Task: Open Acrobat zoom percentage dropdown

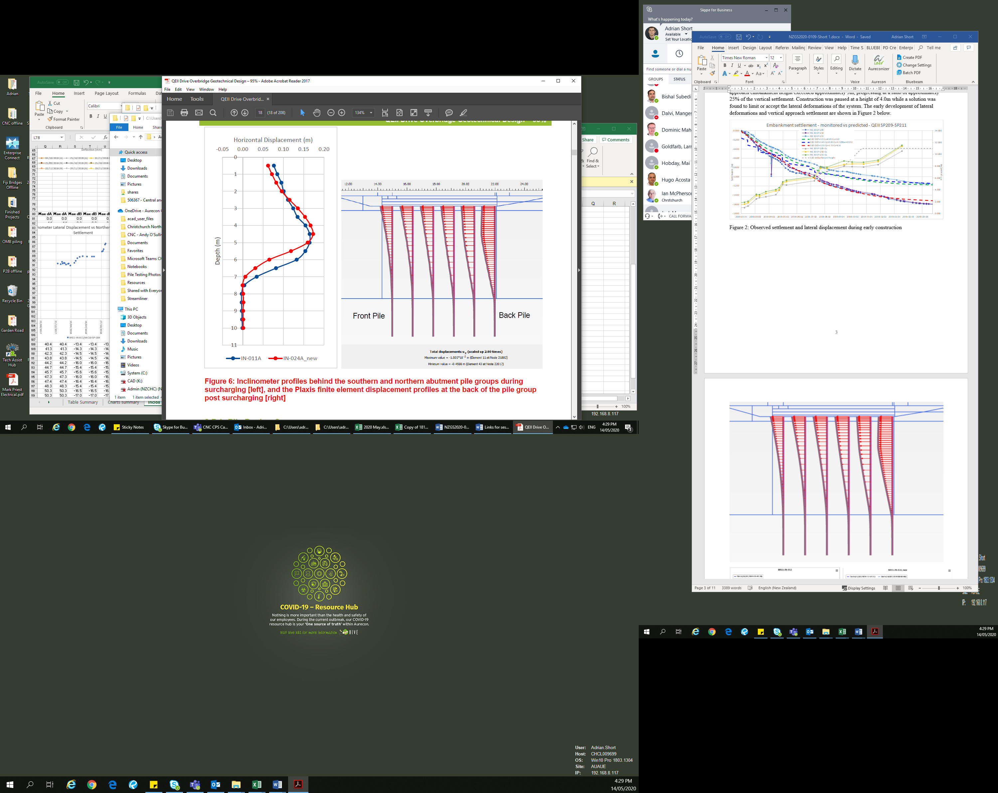Action: pos(371,112)
